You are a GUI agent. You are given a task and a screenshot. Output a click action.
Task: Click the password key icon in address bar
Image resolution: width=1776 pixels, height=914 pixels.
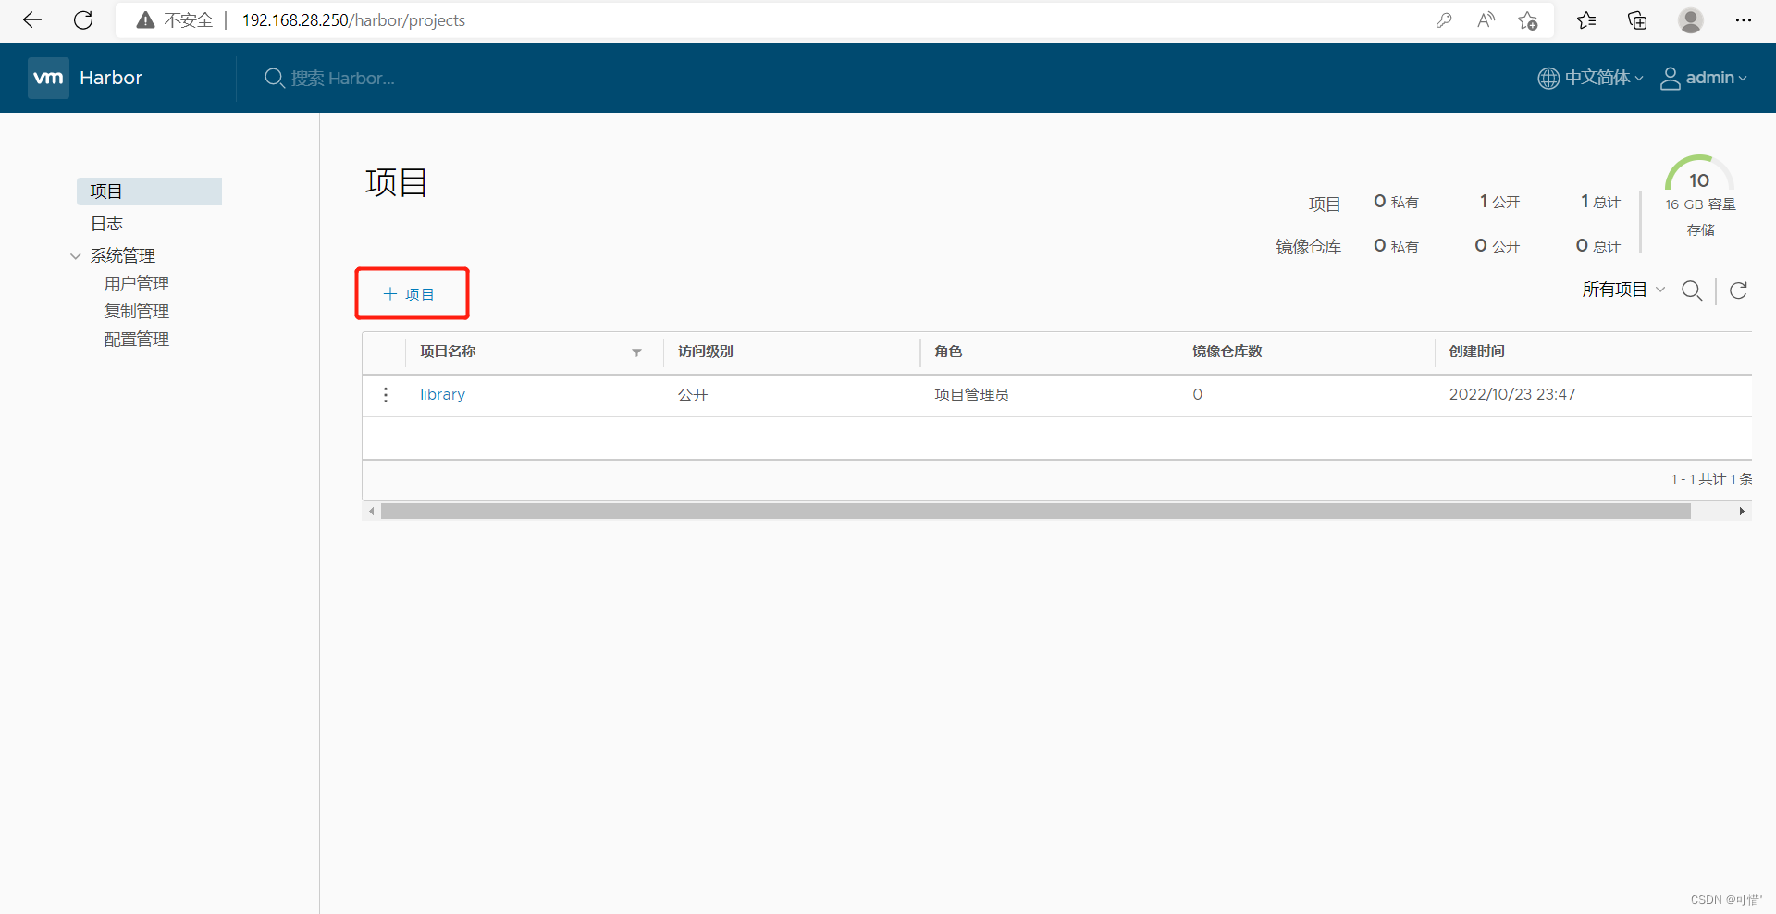click(x=1444, y=19)
